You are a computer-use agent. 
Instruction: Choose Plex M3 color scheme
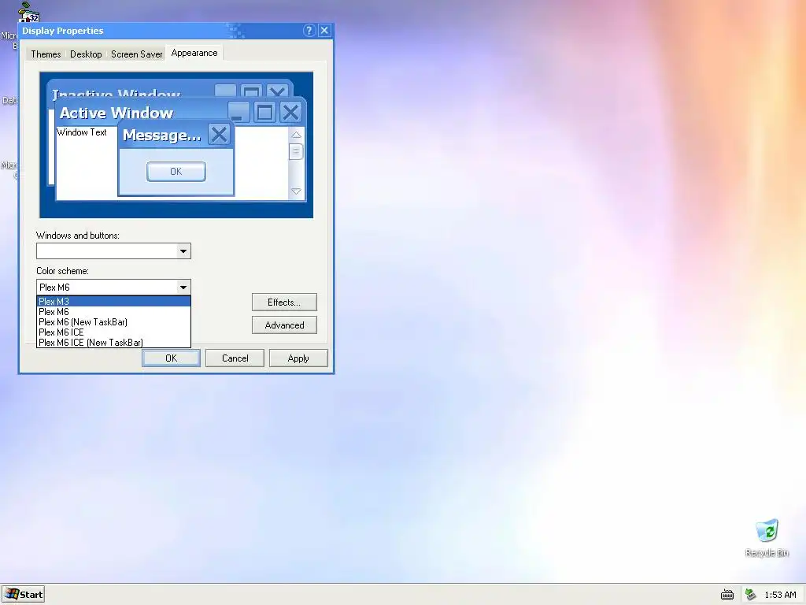click(x=113, y=302)
